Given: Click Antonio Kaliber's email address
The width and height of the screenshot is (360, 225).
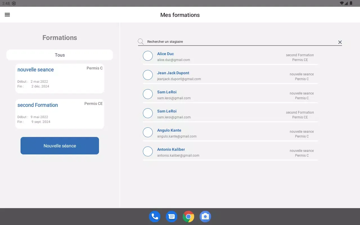Looking at the screenshot, I should (178, 156).
